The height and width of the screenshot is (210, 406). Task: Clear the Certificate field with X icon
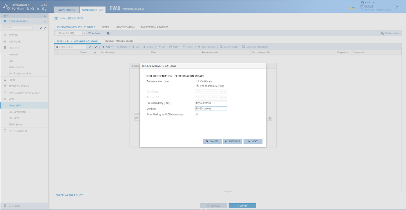pyautogui.click(x=225, y=92)
